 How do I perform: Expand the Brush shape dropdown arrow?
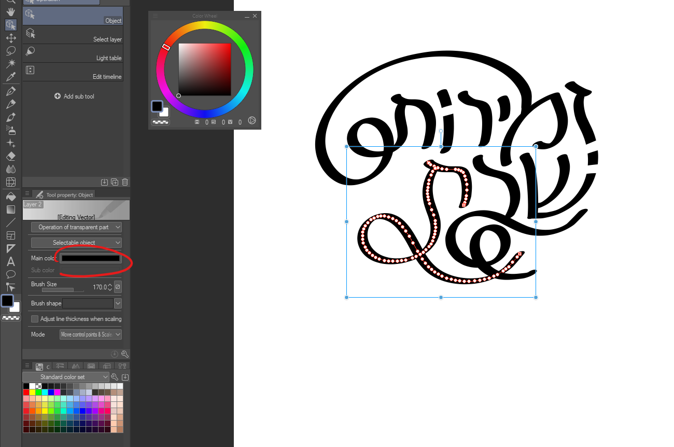[x=118, y=303]
